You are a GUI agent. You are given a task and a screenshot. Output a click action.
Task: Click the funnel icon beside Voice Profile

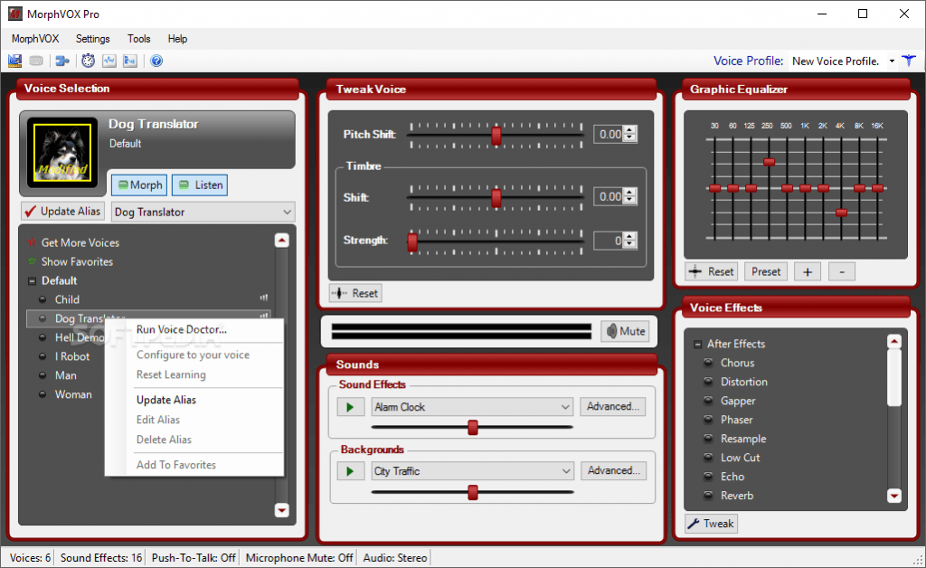[x=909, y=61]
